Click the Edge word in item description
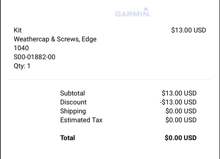The height and width of the screenshot is (159, 220). [x=89, y=39]
